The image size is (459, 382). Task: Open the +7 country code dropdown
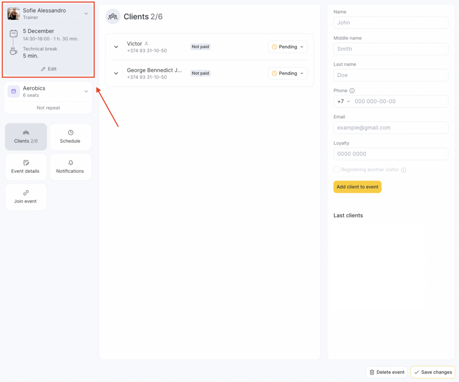(x=344, y=101)
